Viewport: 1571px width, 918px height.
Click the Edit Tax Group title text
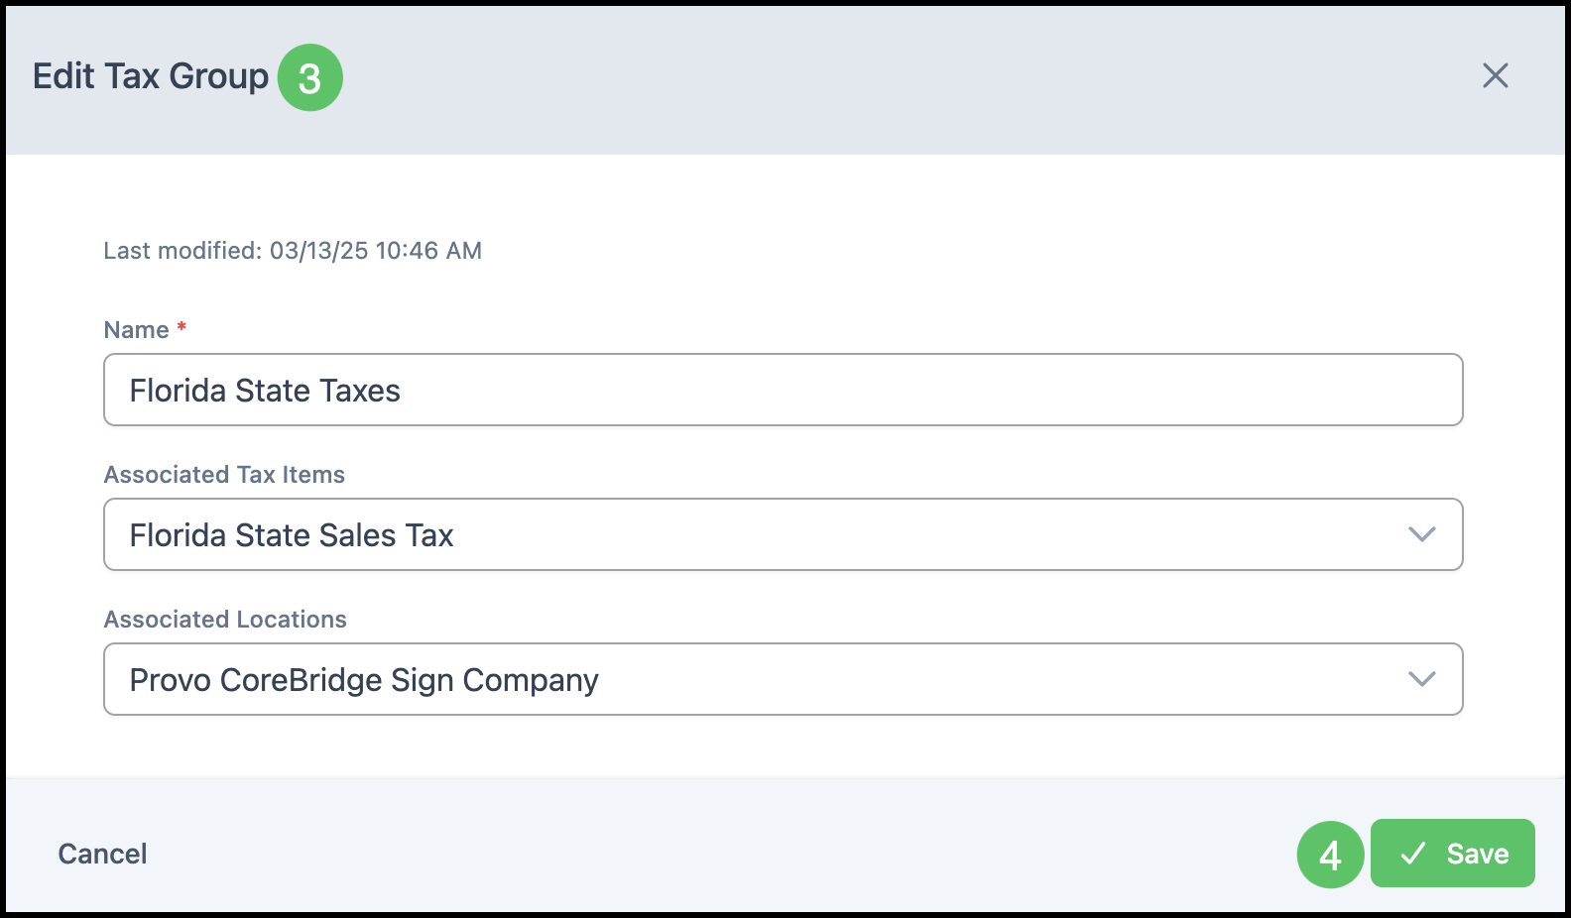[x=150, y=76]
